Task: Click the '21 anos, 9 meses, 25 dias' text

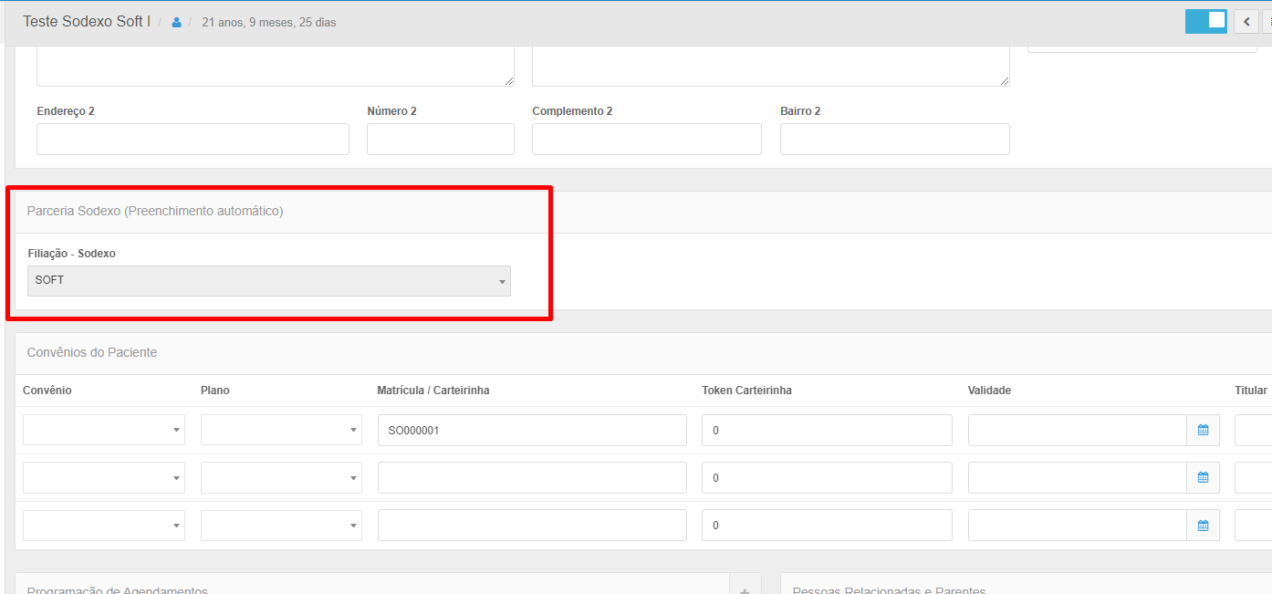Action: (268, 22)
